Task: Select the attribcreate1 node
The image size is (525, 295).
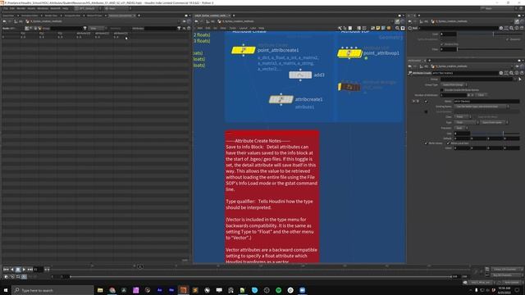Action: click(281, 99)
